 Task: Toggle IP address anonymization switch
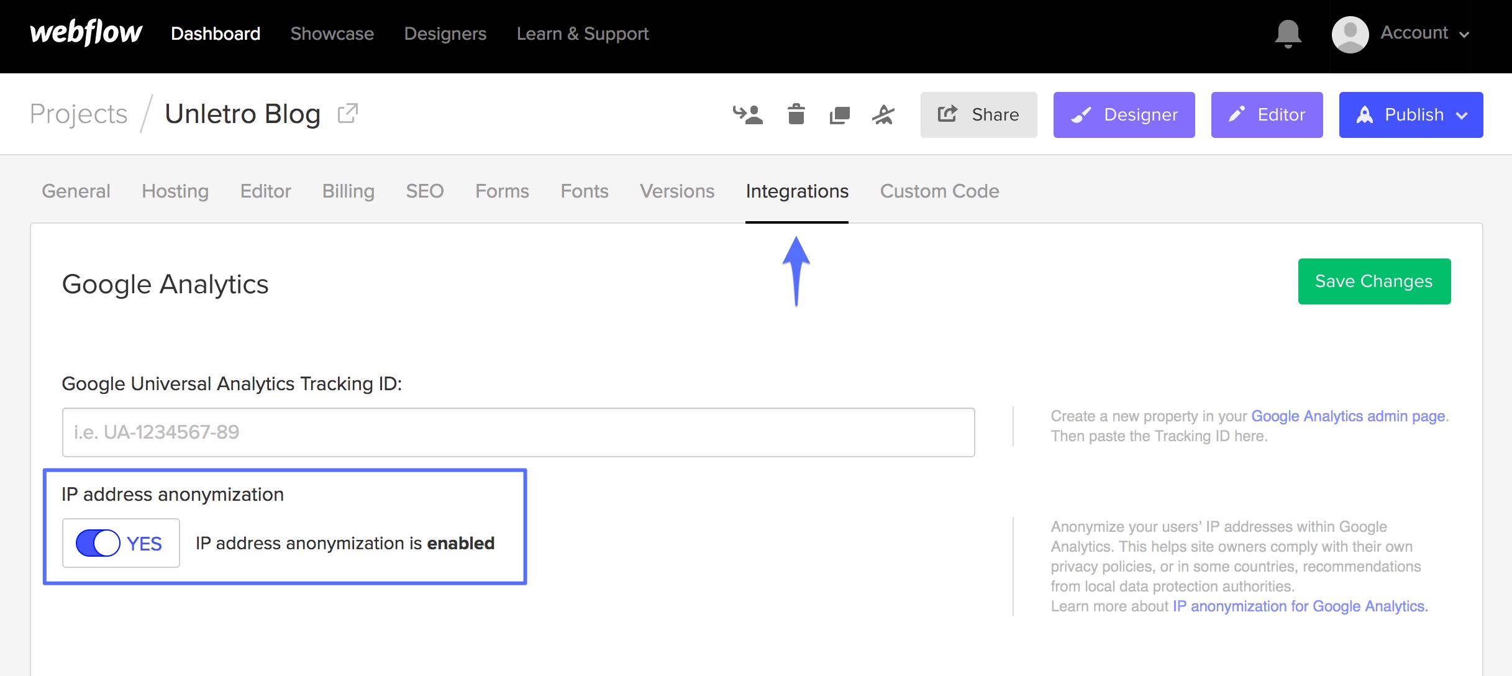[98, 543]
